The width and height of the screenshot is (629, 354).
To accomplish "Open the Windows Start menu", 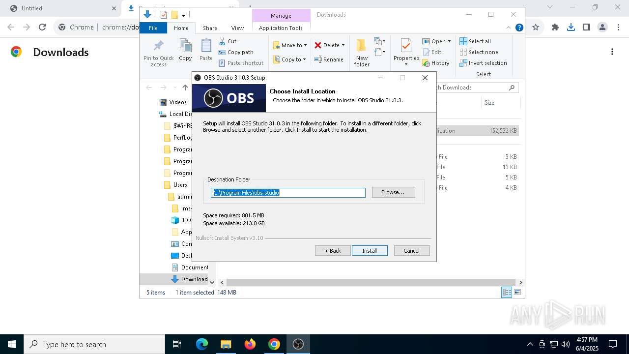I will 11,344.
